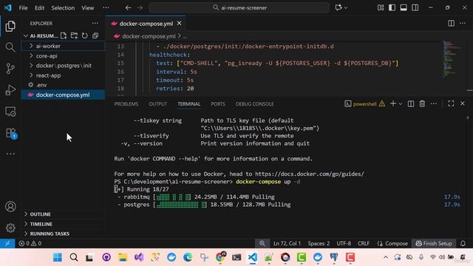Switch to the PORTS tab
The image size is (473, 266).
click(x=218, y=103)
